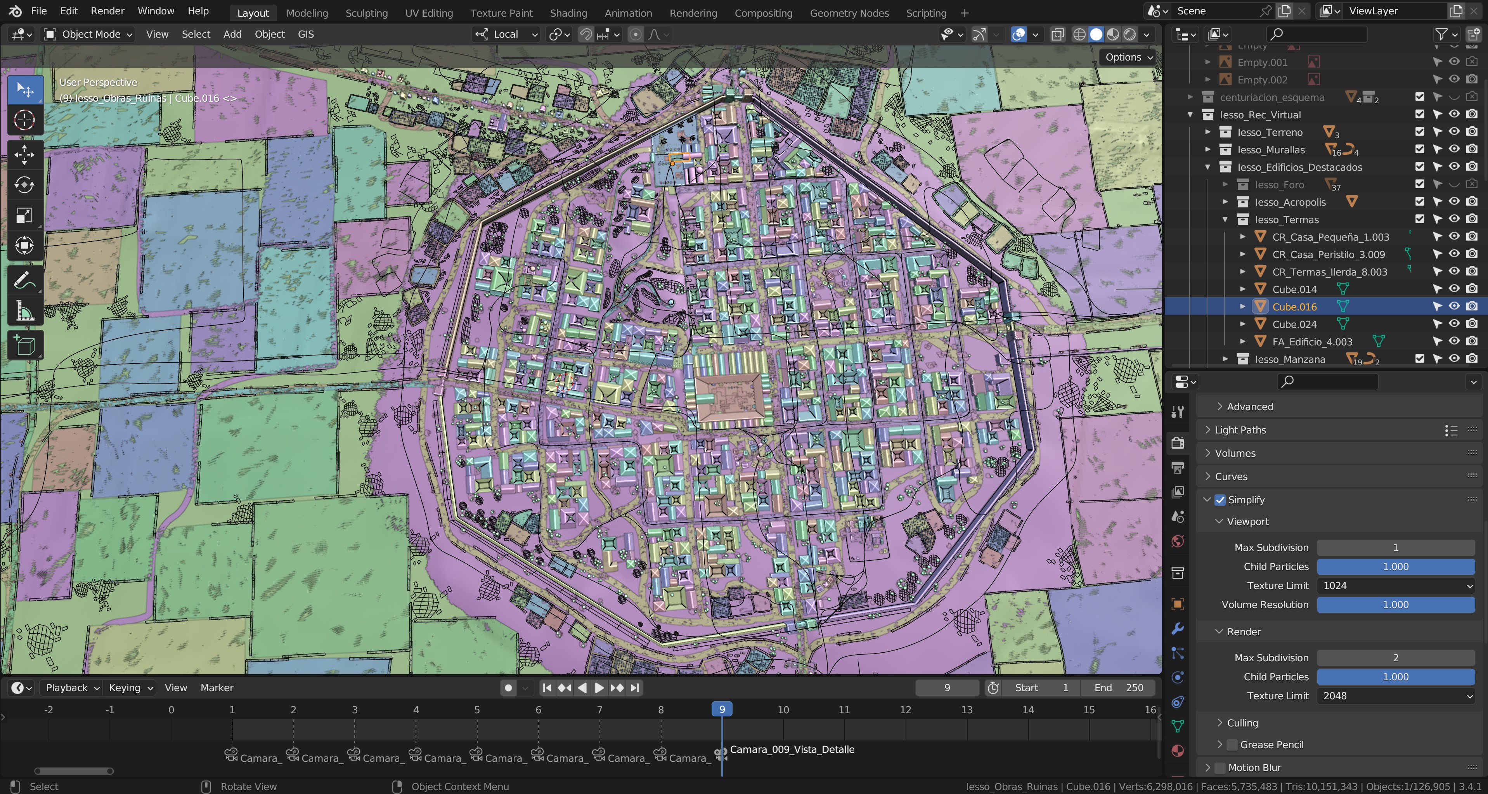
Task: Select the Scale tool
Action: click(24, 215)
